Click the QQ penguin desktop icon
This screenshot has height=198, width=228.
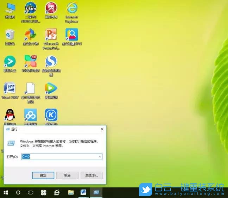point(9,115)
